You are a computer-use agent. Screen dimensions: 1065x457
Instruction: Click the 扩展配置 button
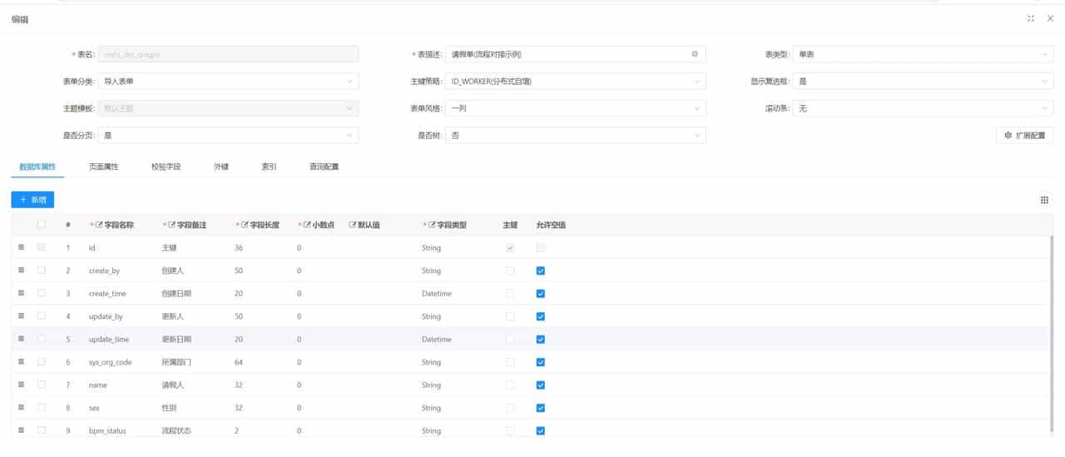[x=1025, y=135]
